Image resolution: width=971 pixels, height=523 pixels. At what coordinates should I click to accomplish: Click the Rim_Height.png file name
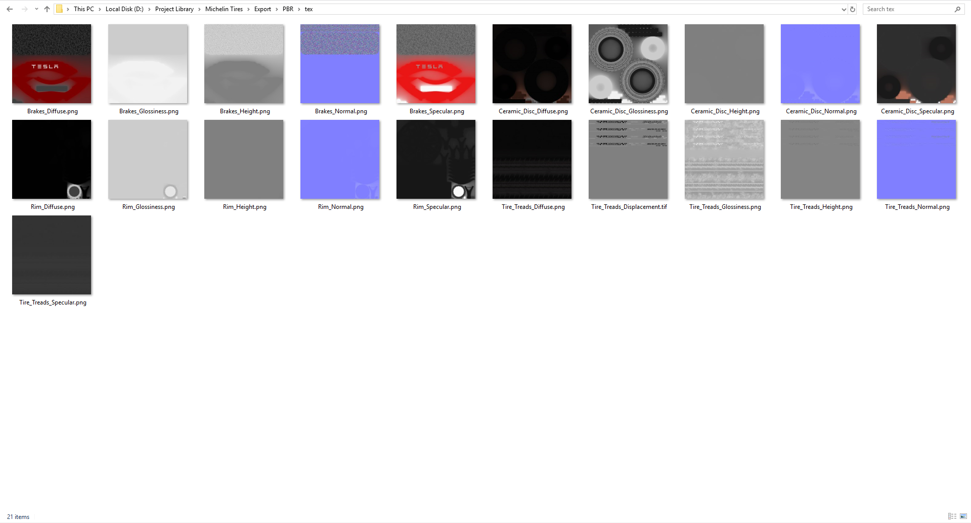tap(245, 207)
